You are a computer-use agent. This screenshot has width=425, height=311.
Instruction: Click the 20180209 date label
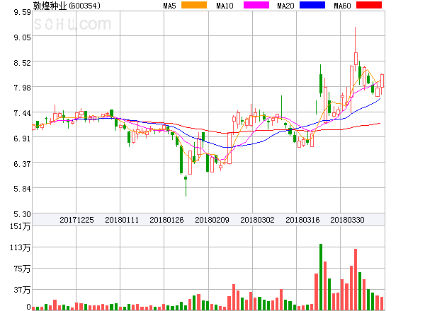[x=212, y=220]
